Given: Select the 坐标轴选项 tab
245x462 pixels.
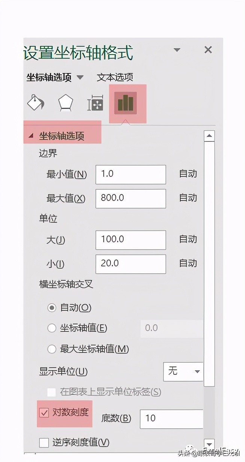Looking at the screenshot, I should (x=49, y=78).
